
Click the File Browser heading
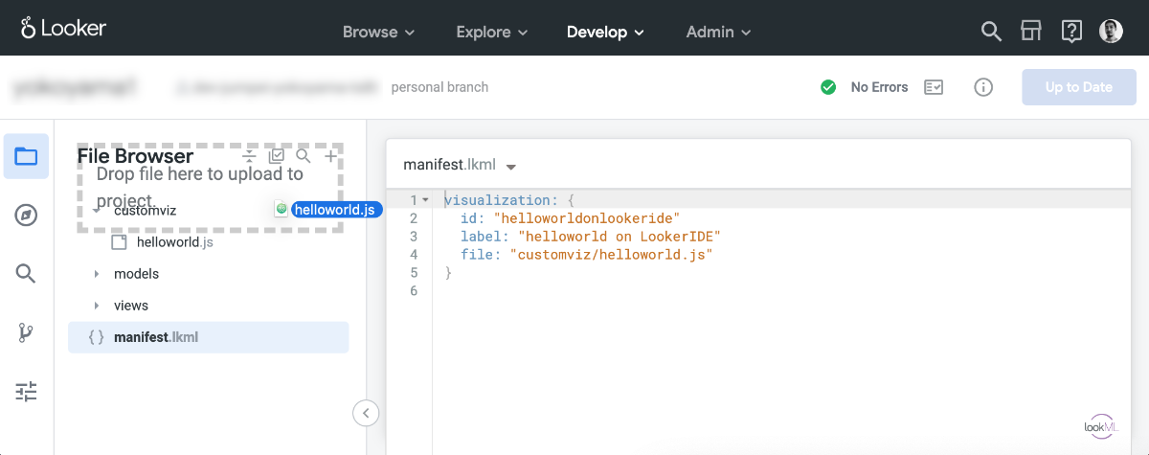point(135,156)
